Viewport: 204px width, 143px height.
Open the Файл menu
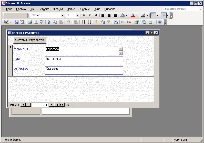pyautogui.click(x=9, y=9)
